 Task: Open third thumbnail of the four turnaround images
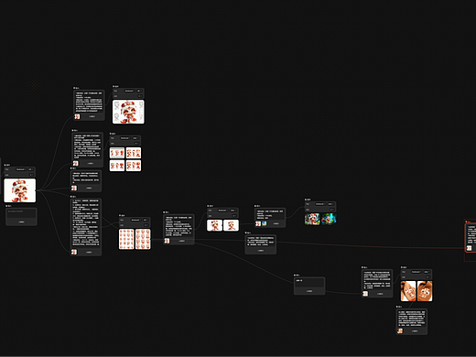click(117, 166)
